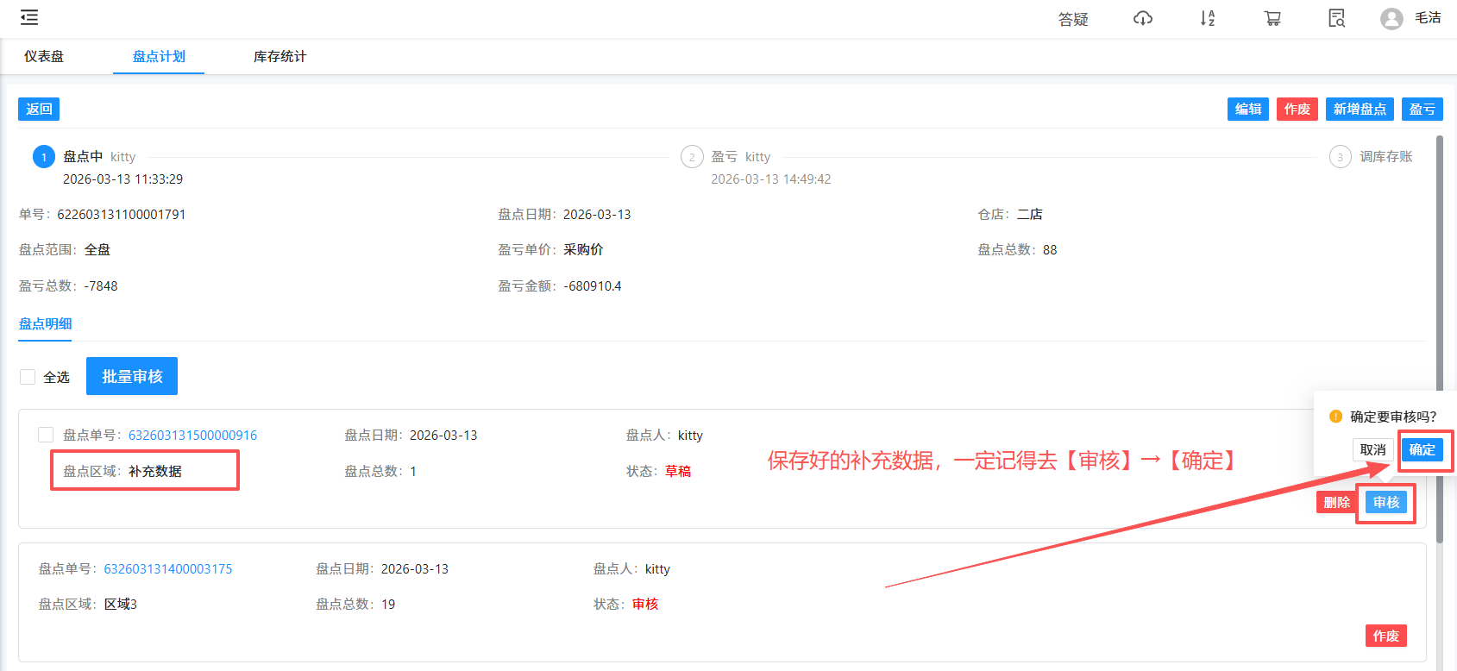This screenshot has width=1457, height=671.
Task: Open the cloud download icon
Action: [1142, 18]
